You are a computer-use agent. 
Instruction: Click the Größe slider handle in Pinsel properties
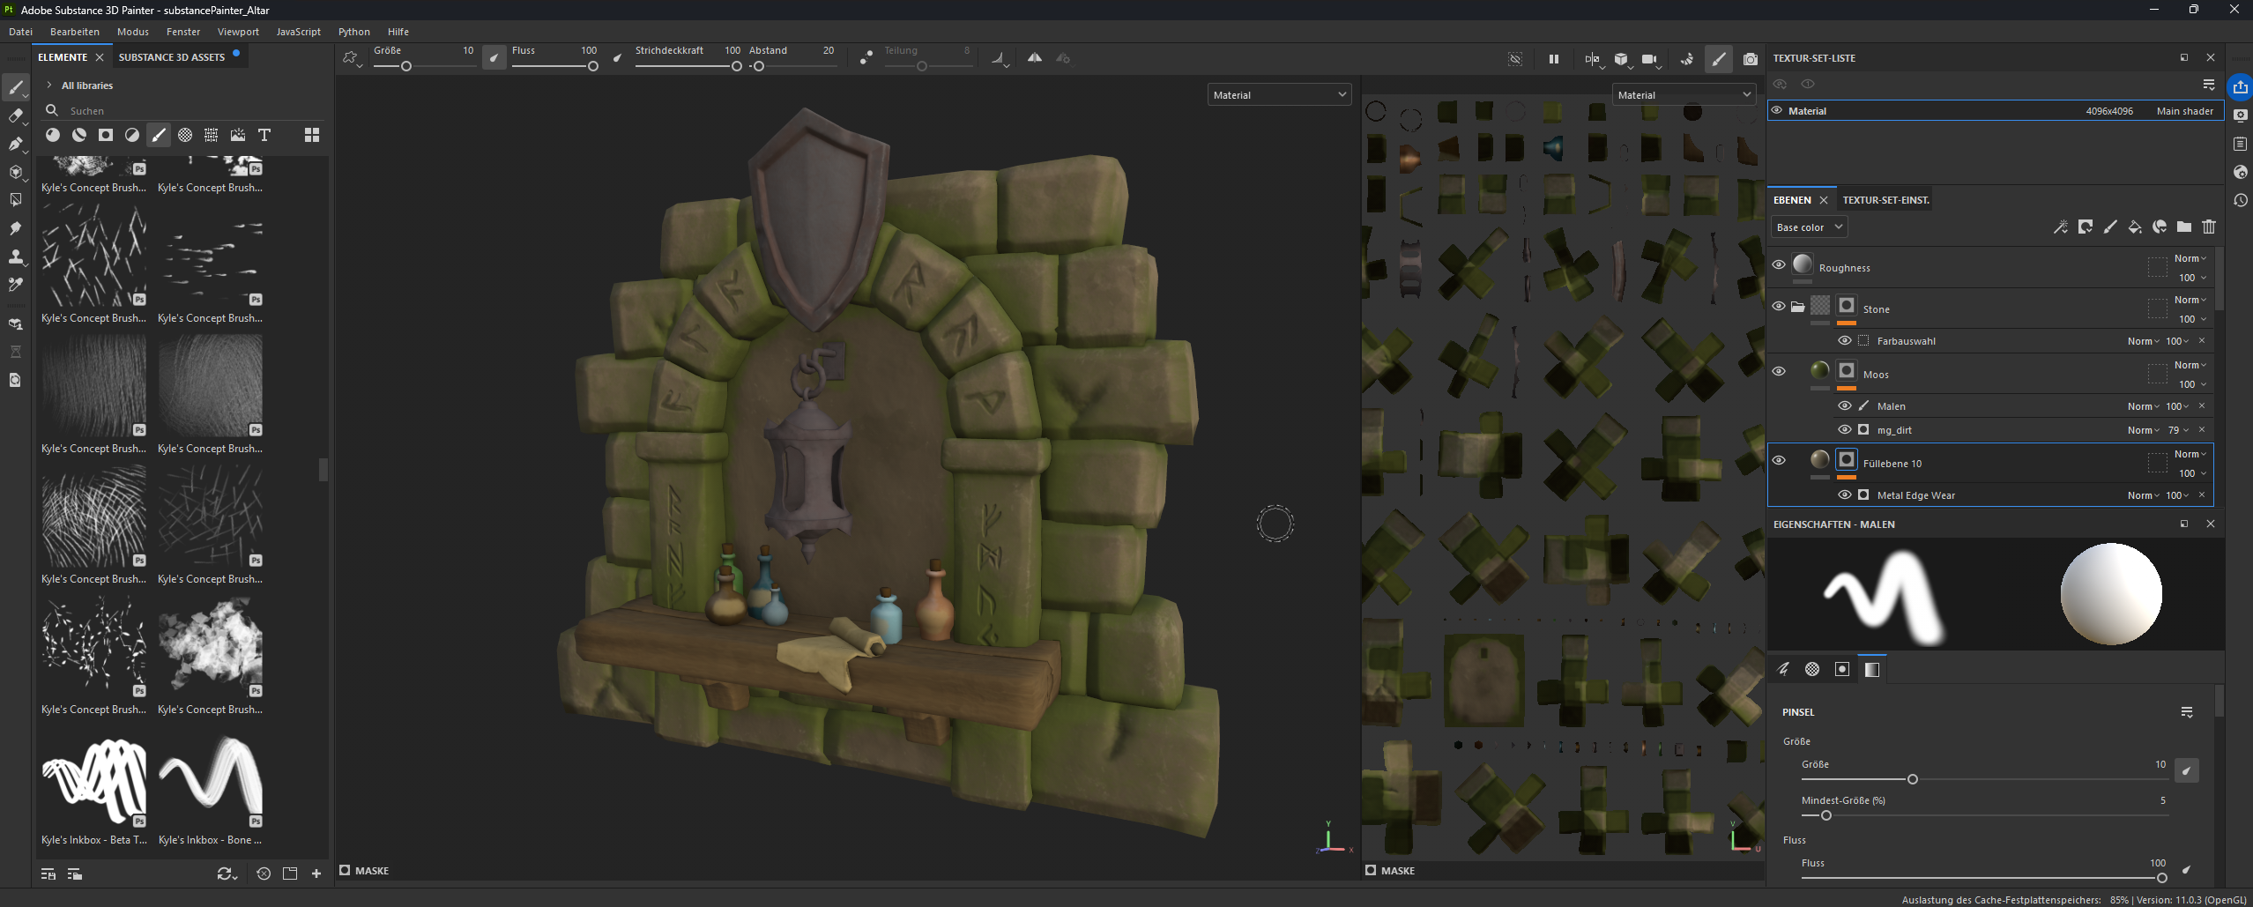click(1912, 779)
